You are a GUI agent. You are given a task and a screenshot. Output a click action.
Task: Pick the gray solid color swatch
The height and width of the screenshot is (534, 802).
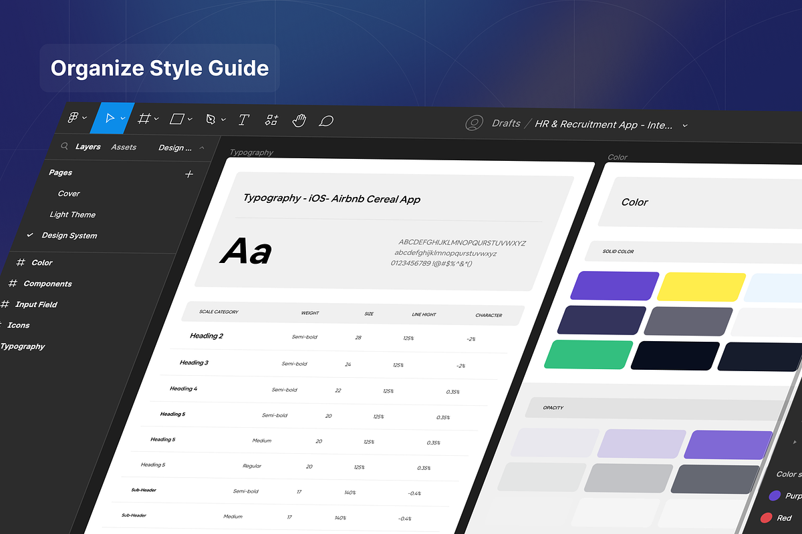click(x=688, y=321)
